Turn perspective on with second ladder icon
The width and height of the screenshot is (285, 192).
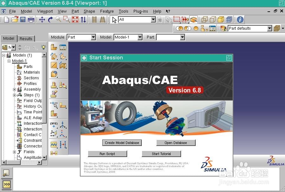click(x=102, y=20)
